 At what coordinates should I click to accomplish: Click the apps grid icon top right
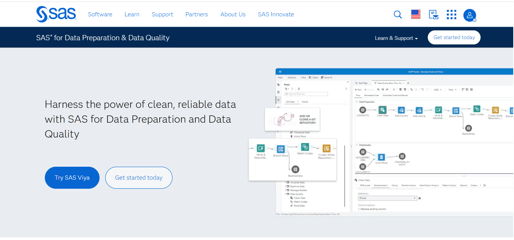[451, 14]
